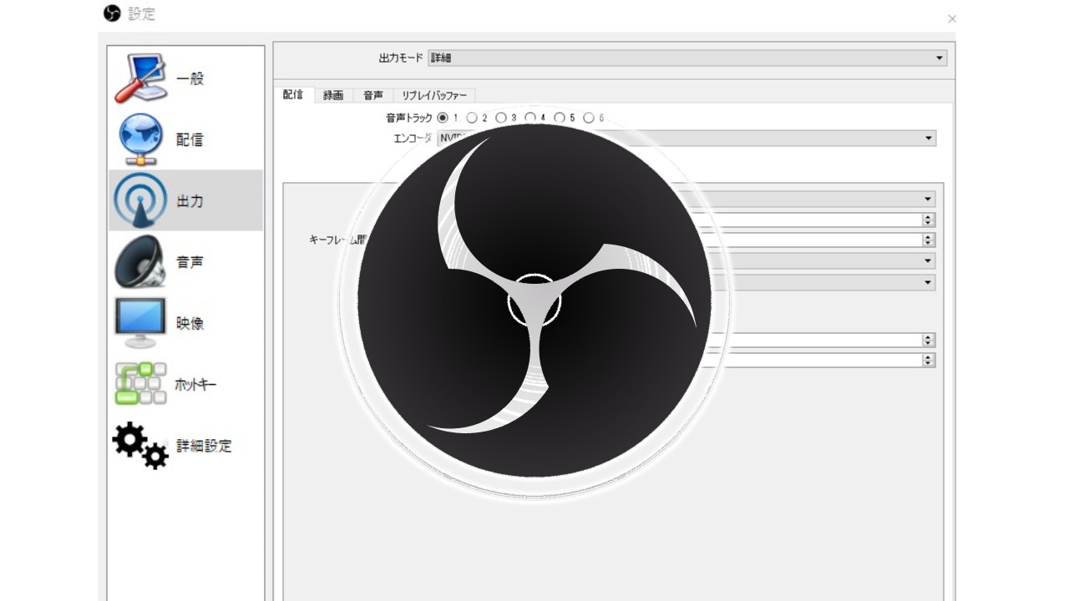Select audio track 4 radio button
The height and width of the screenshot is (601, 1069).
pos(530,118)
